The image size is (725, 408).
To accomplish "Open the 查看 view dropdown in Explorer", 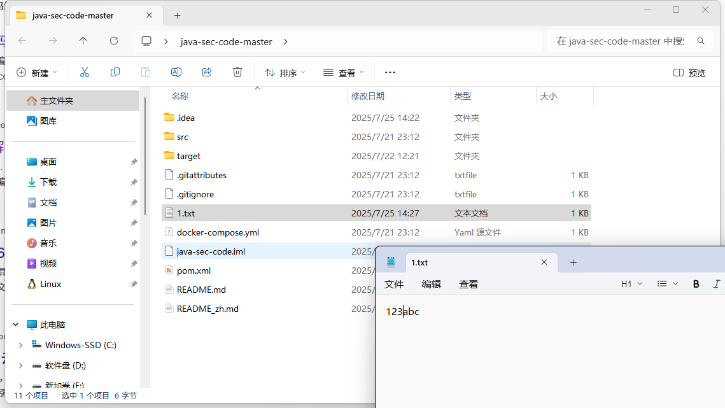I will pyautogui.click(x=344, y=73).
